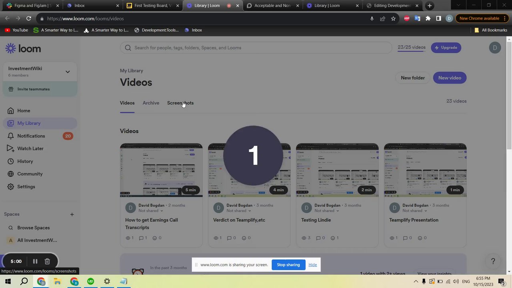This screenshot has width=512, height=288.
Task: Open Windows taskbar search
Action: pos(24,282)
